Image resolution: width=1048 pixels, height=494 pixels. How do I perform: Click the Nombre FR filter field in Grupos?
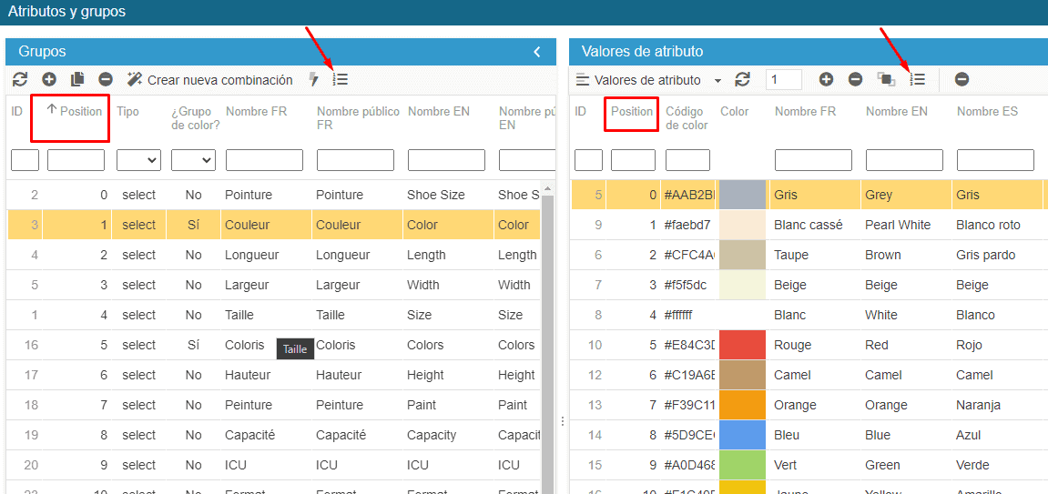(x=264, y=161)
